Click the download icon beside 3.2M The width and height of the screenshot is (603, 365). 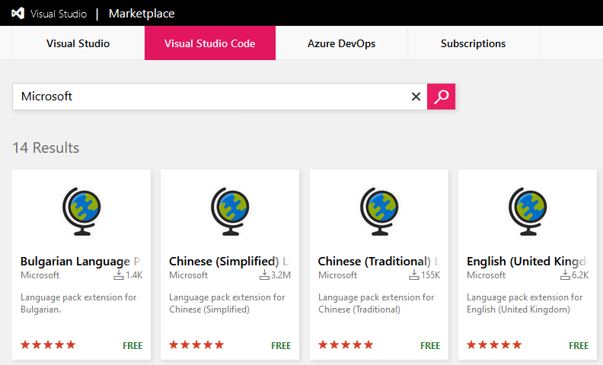pos(264,275)
